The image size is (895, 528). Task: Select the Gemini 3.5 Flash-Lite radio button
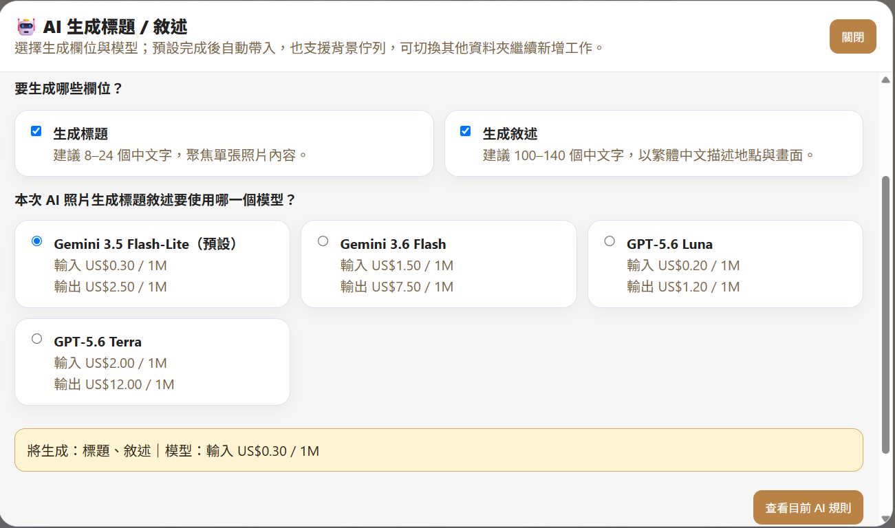click(37, 241)
